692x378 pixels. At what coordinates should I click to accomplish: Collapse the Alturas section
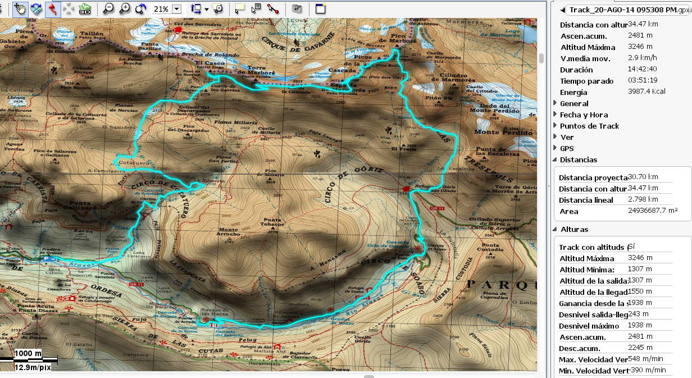[x=555, y=229]
